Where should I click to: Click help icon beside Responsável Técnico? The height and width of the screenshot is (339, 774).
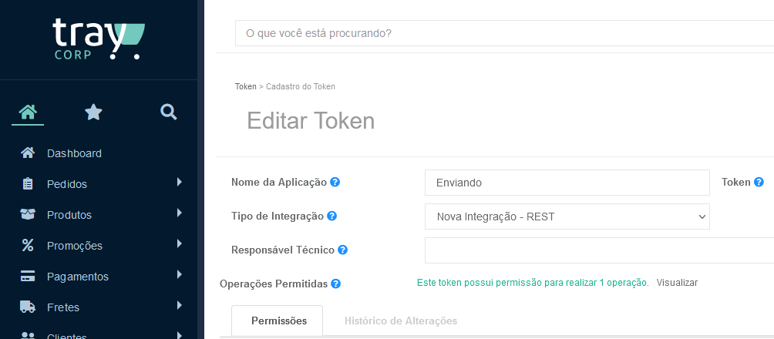point(342,250)
